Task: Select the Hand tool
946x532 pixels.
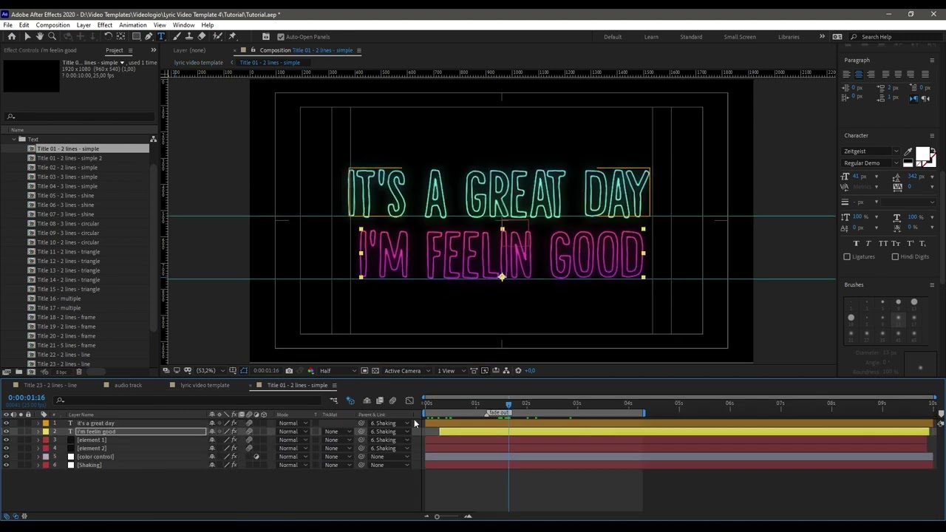Action: 39,36
